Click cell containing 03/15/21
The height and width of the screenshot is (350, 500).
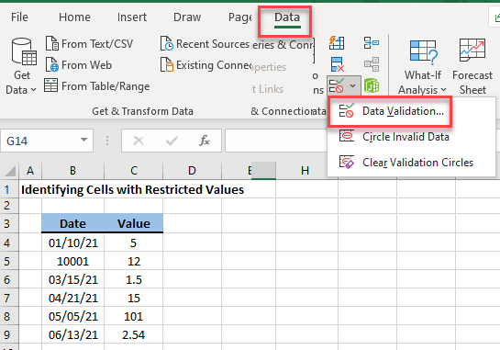coord(72,280)
